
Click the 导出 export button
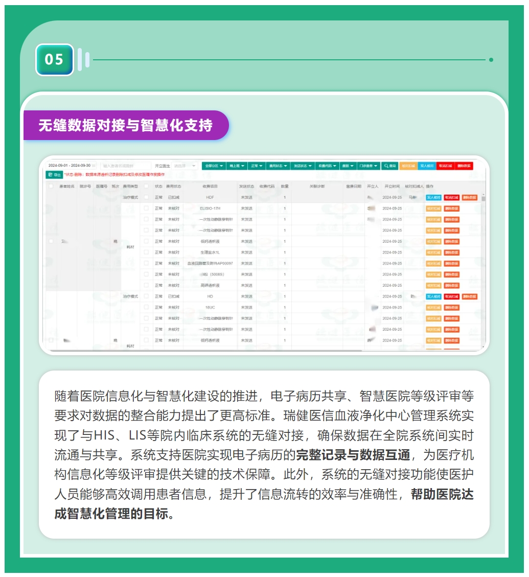pyautogui.click(x=54, y=175)
